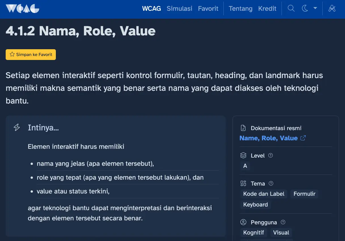Open the Kredit nav entry

(267, 8)
